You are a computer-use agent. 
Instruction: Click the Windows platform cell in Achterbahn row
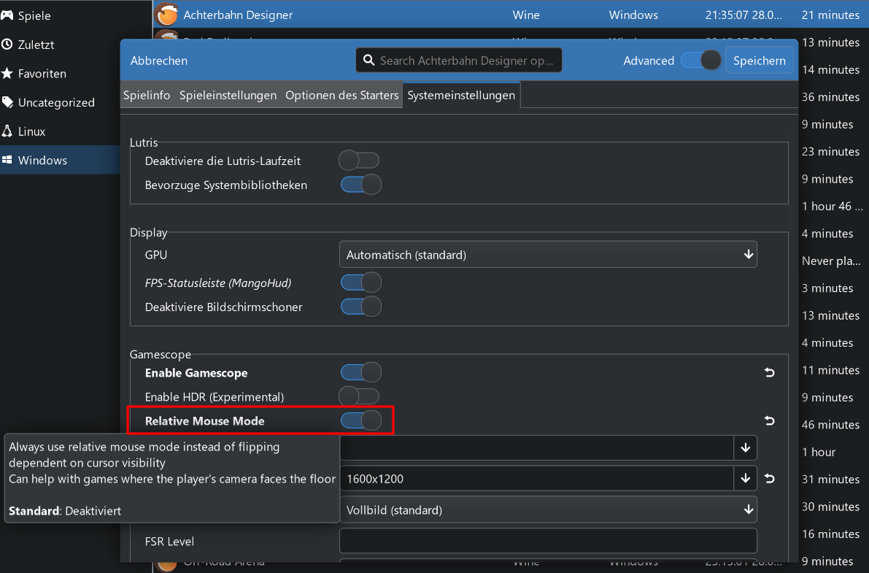[633, 15]
